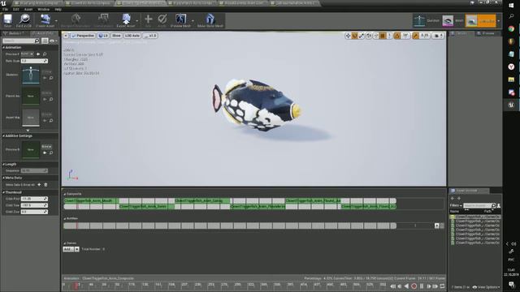Click the camera speed icon
Screen dimensions: 520x292
click(x=437, y=36)
